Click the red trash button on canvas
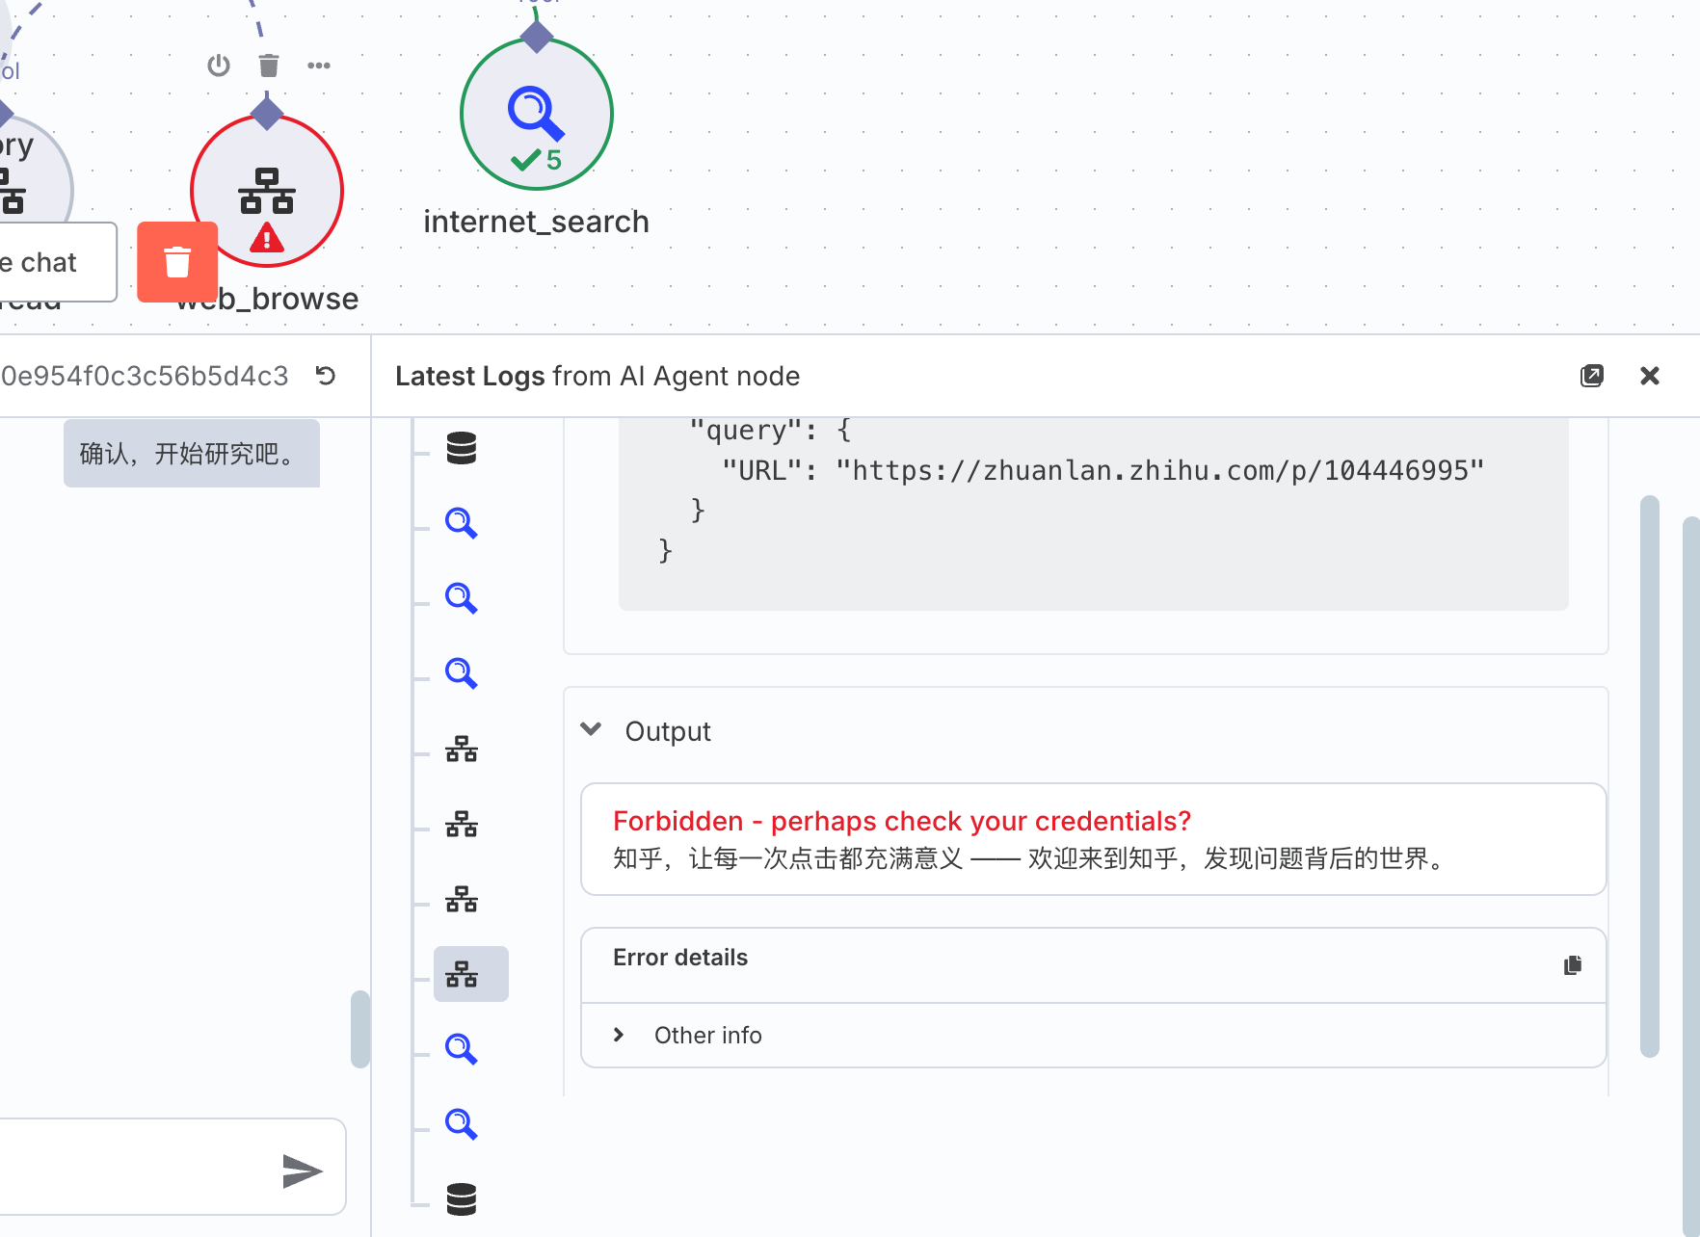 [x=177, y=262]
